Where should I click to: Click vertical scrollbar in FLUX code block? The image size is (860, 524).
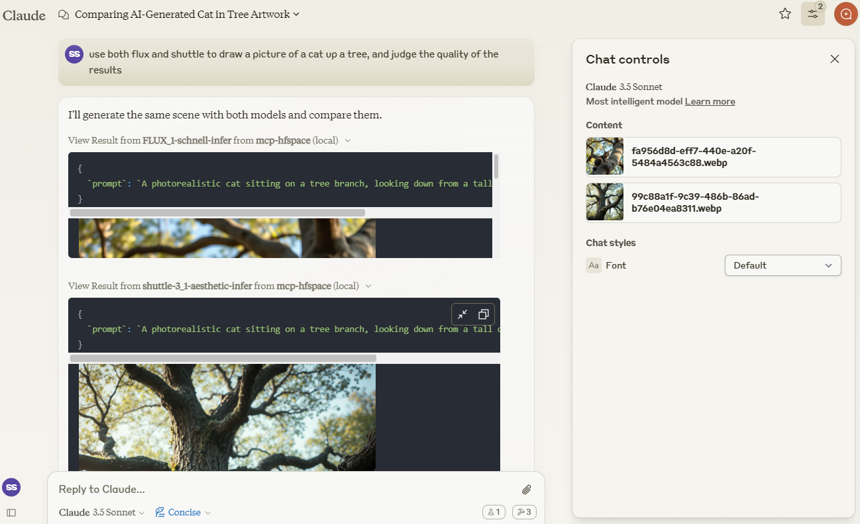(x=496, y=167)
